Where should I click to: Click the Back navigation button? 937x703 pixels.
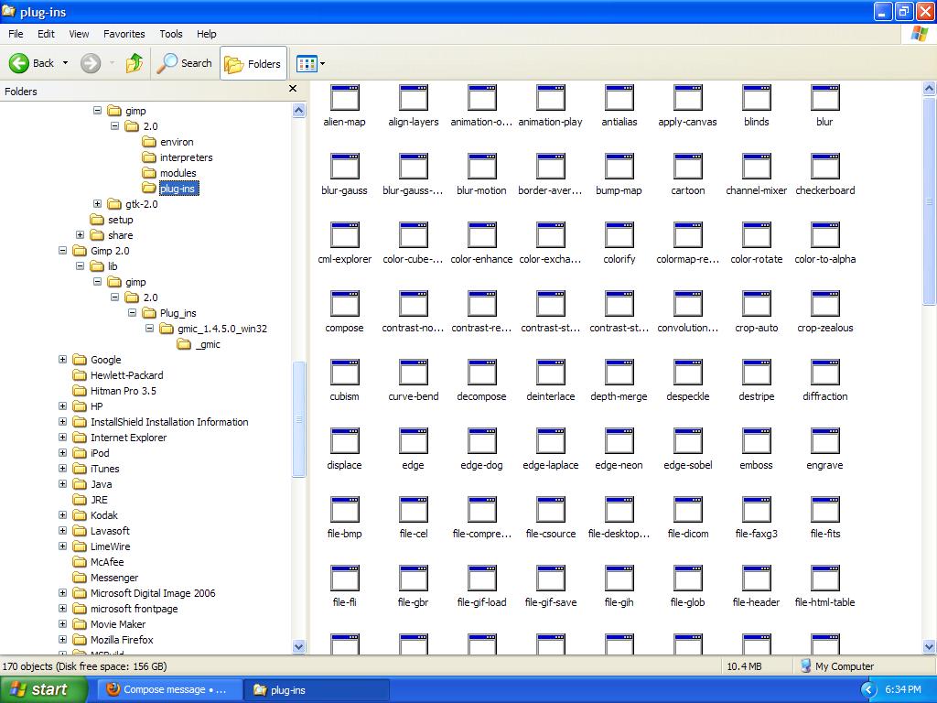click(x=33, y=63)
